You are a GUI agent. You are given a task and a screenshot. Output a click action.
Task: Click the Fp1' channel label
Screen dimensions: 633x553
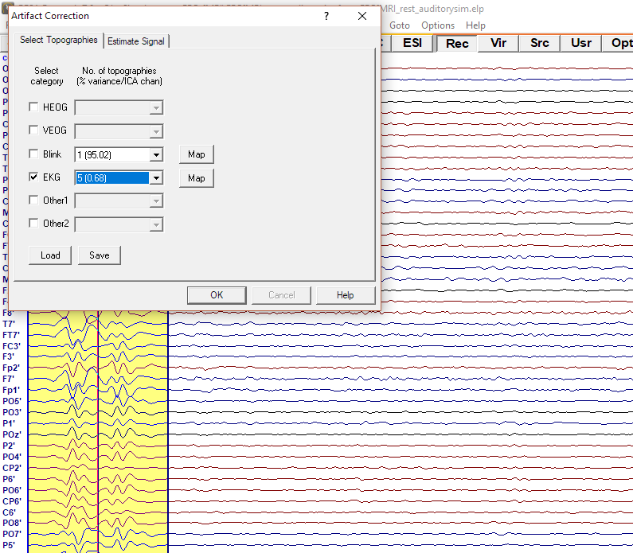(x=12, y=390)
